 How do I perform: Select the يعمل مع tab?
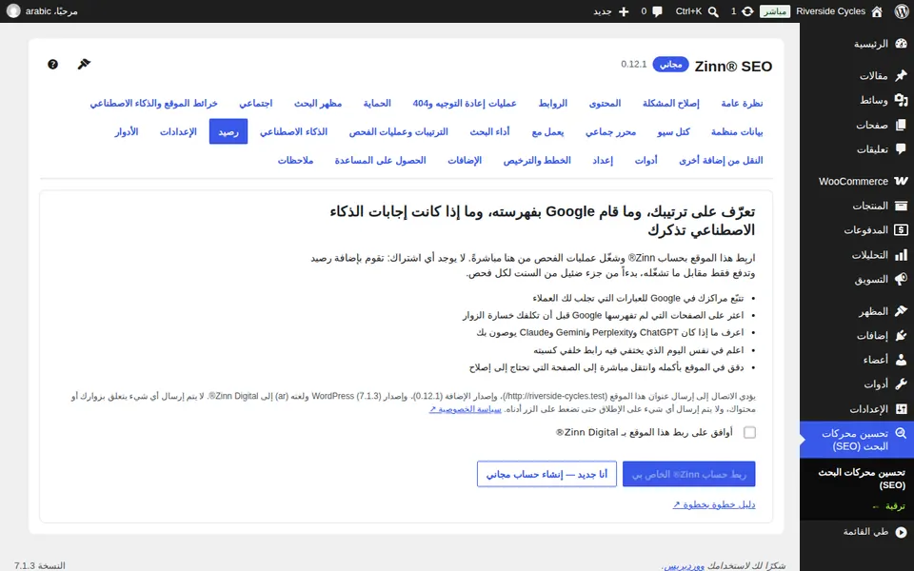(548, 131)
